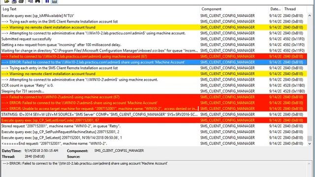Select the 'Waiting for change in directory' line
This screenshot has width=315, height=177.
[x=154, y=51]
